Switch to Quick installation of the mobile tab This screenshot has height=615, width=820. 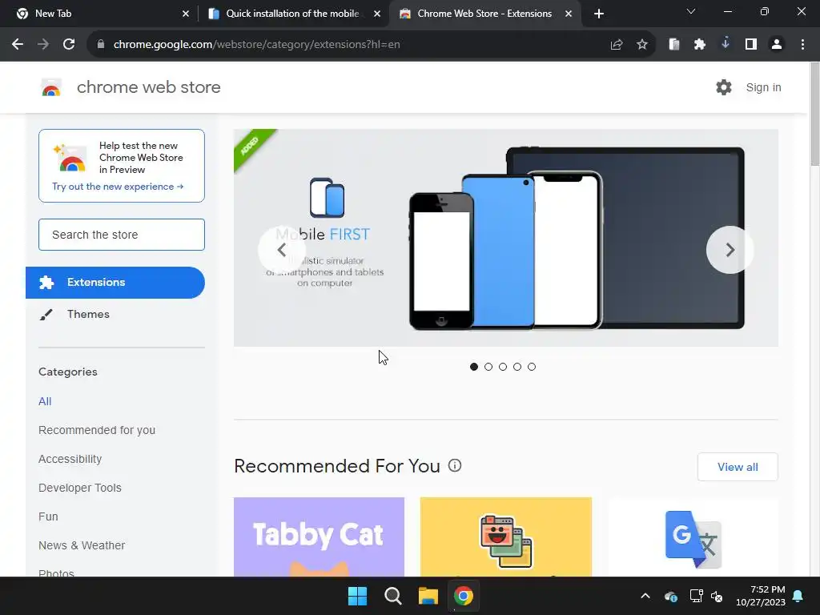[292, 14]
